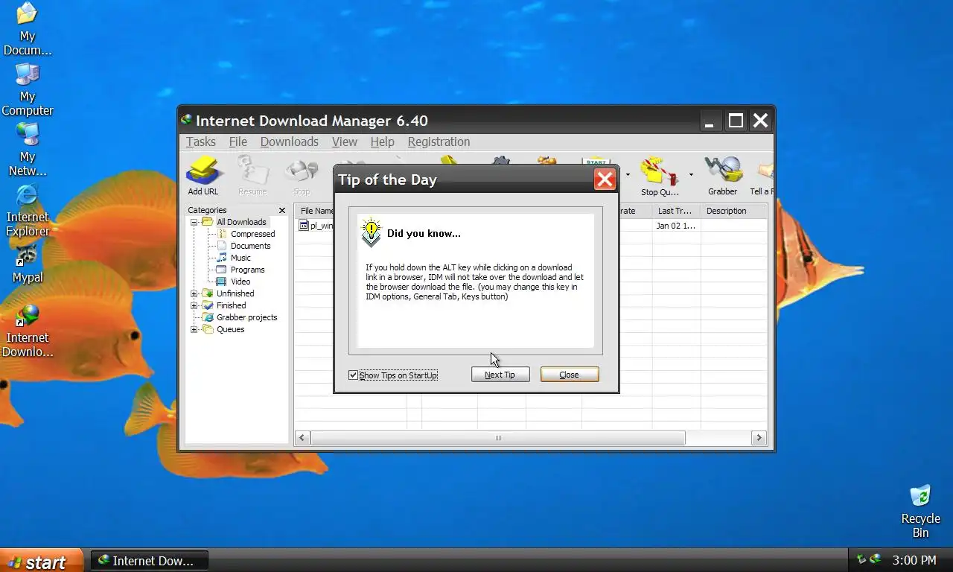Screen dimensions: 953x572
Task: Select the Queues folder label
Action: [x=230, y=329]
